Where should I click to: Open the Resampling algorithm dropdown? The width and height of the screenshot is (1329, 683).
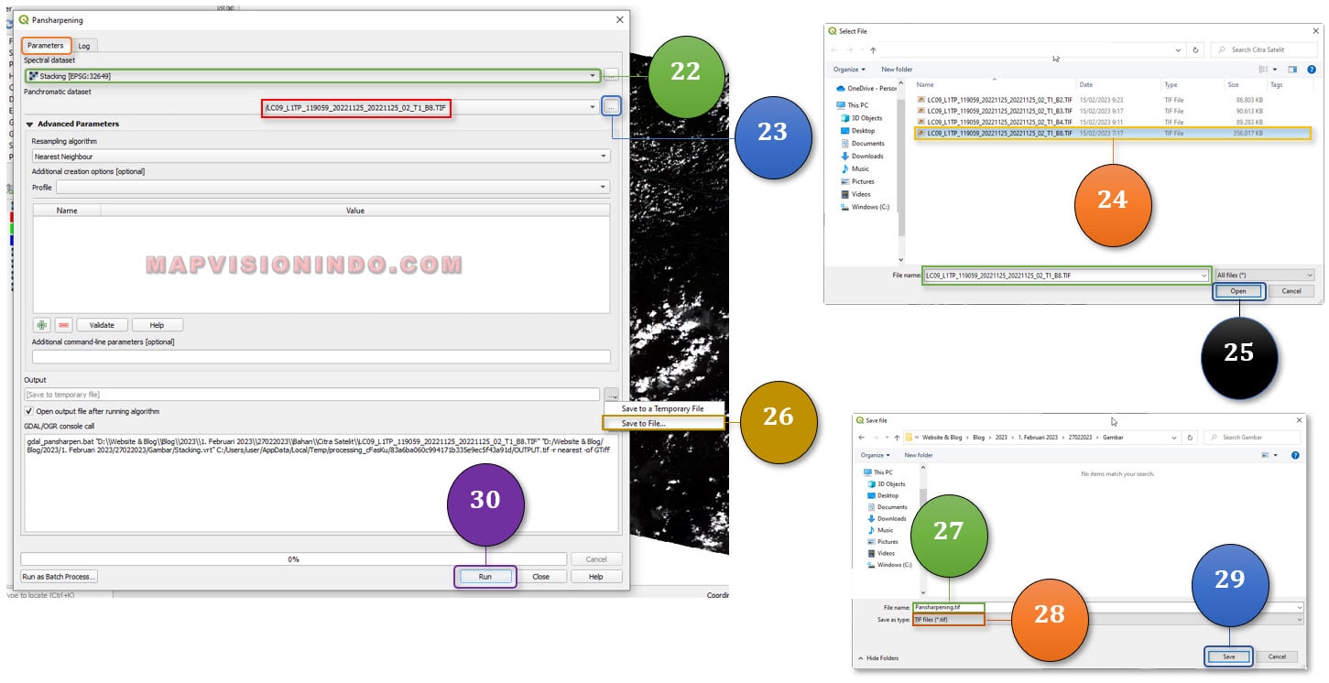click(x=321, y=157)
